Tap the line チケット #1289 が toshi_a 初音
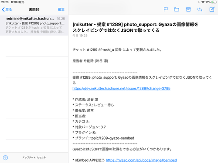 pos(117,50)
